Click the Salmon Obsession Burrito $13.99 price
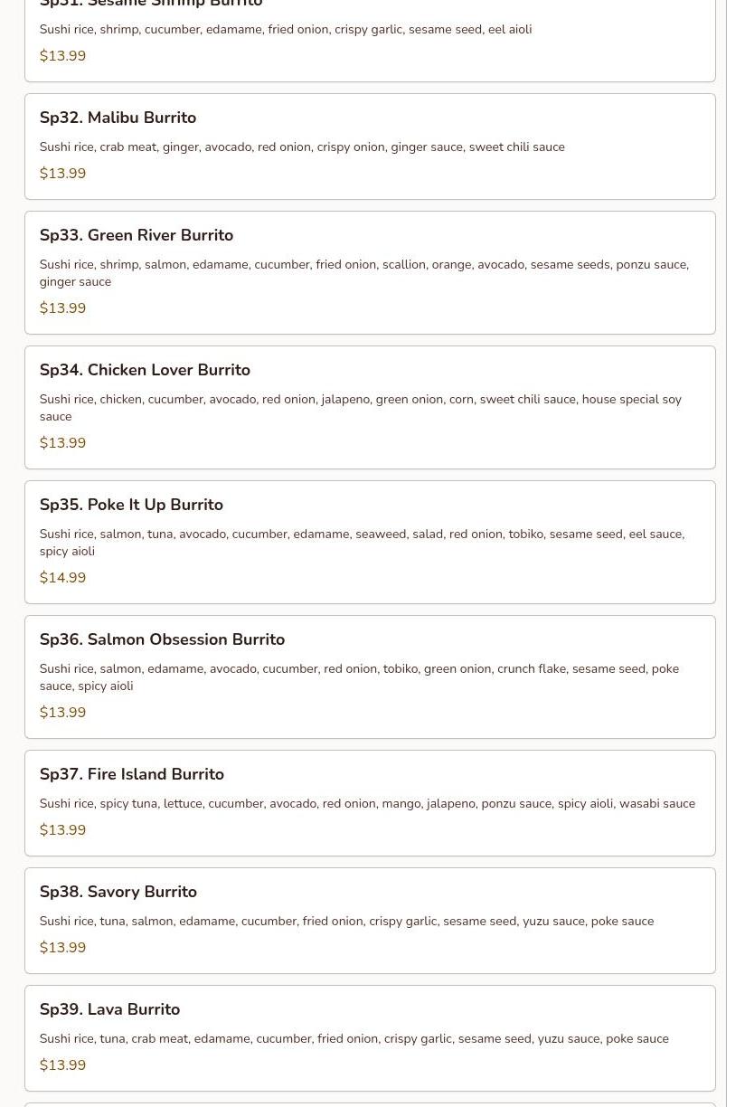 click(62, 713)
